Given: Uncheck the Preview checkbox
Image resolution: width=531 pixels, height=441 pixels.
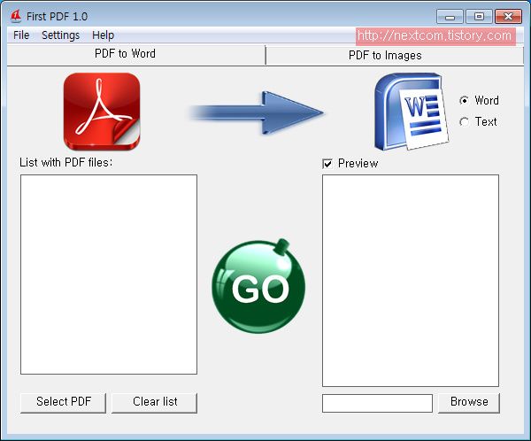Looking at the screenshot, I should (327, 164).
